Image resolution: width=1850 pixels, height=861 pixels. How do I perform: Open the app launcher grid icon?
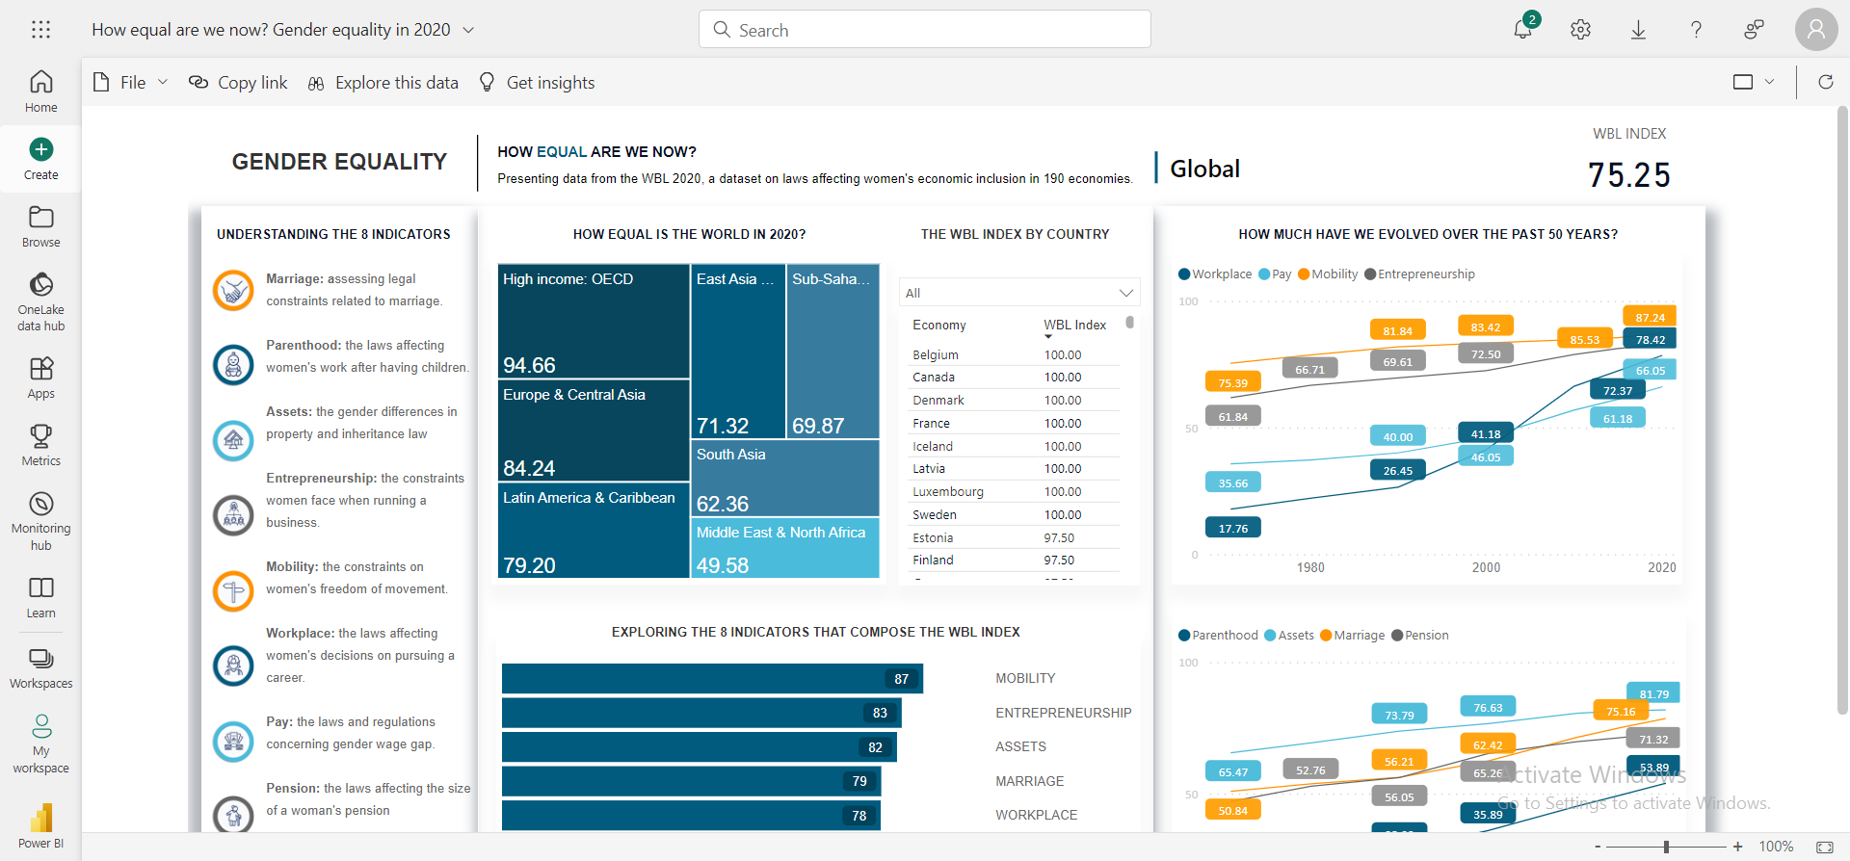click(x=40, y=29)
